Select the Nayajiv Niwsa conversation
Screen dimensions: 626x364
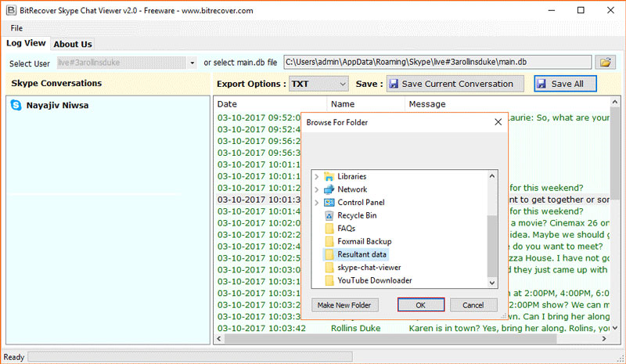pos(57,106)
